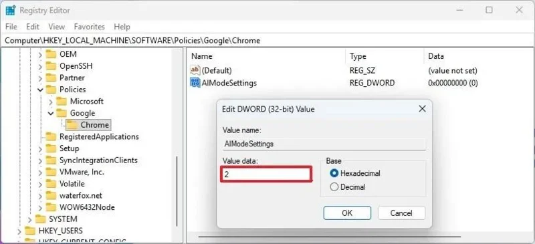Click the tree pane vertical scrollbar
535x244 pixels.
tap(177, 191)
